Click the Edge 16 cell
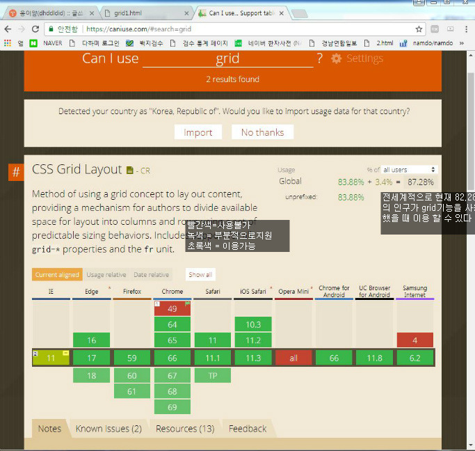 point(92,340)
